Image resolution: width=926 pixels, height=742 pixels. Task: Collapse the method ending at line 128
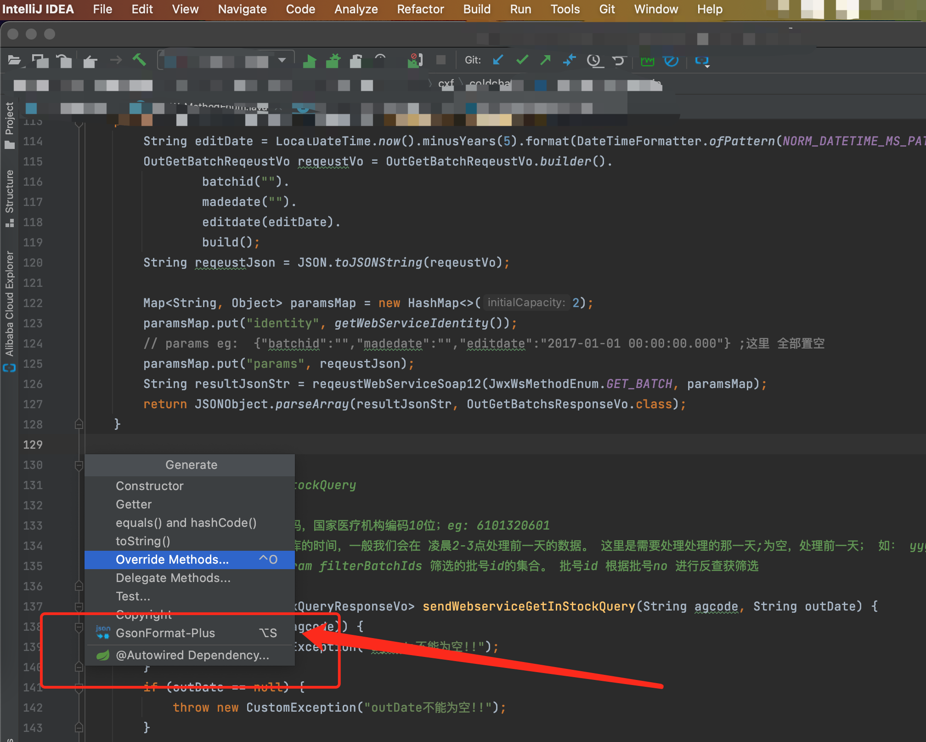tap(79, 424)
